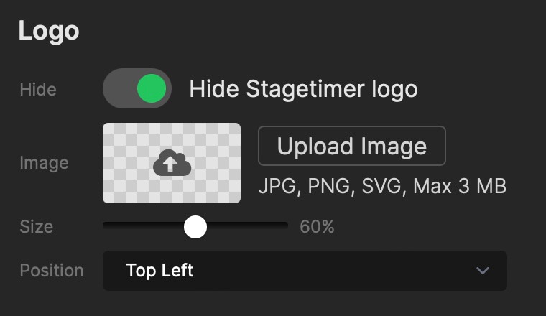Click the chevron arrow in the Position field
The width and height of the screenshot is (546, 316).
[483, 271]
